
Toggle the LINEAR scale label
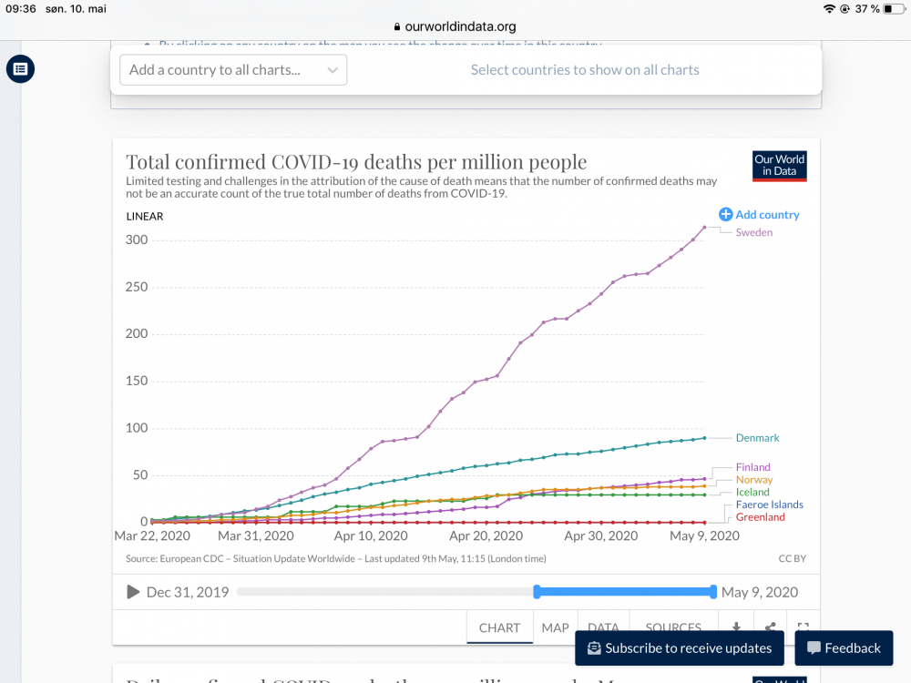[x=144, y=217]
